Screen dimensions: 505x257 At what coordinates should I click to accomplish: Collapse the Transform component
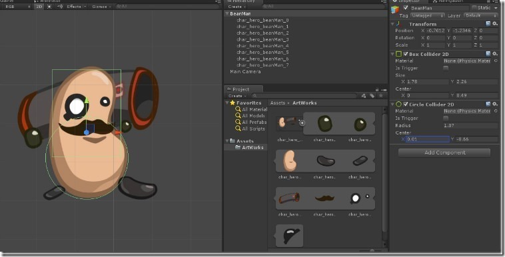392,24
